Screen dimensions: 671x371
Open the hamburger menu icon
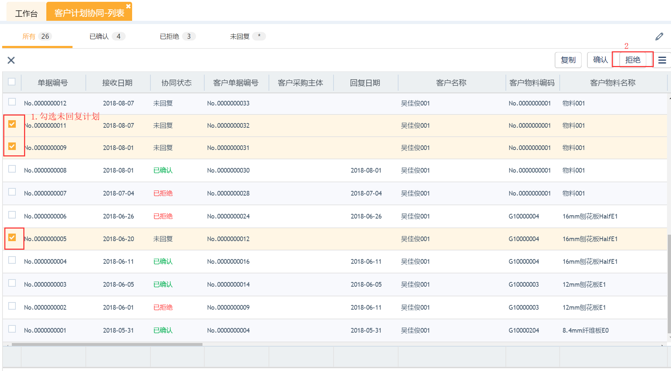(x=662, y=60)
